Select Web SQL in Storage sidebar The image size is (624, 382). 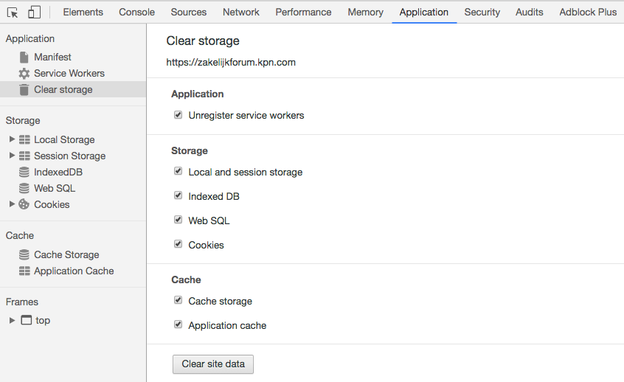coord(54,189)
